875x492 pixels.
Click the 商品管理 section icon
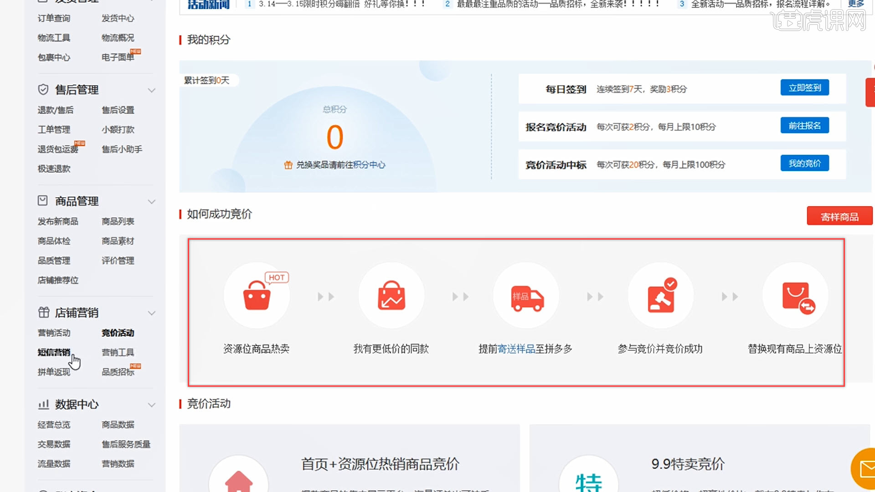coord(43,200)
